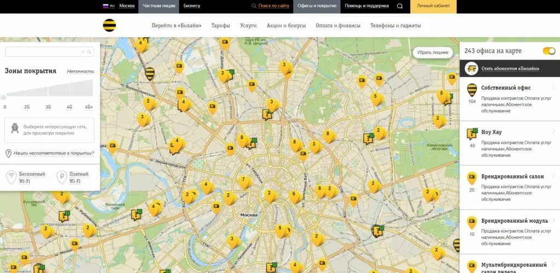Open Офисы и покрытие tab

[317, 6]
